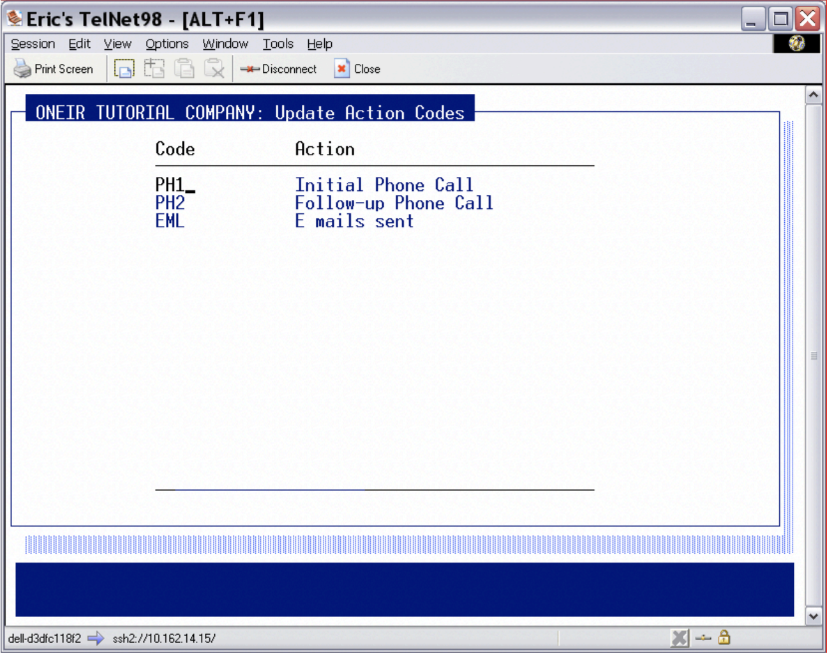Image resolution: width=827 pixels, height=654 pixels.
Task: Open the Window menu
Action: (x=225, y=44)
